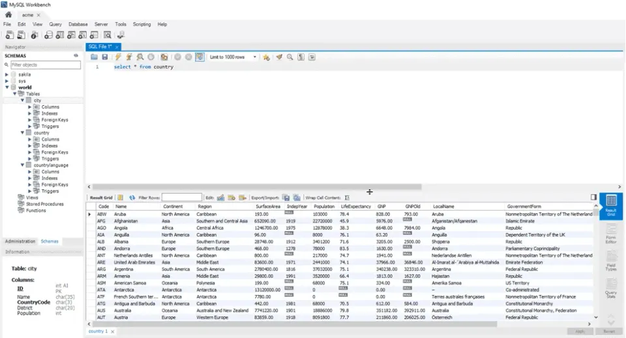Click Commit transaction icon
This screenshot has height=338, width=626.
[x=177, y=57]
